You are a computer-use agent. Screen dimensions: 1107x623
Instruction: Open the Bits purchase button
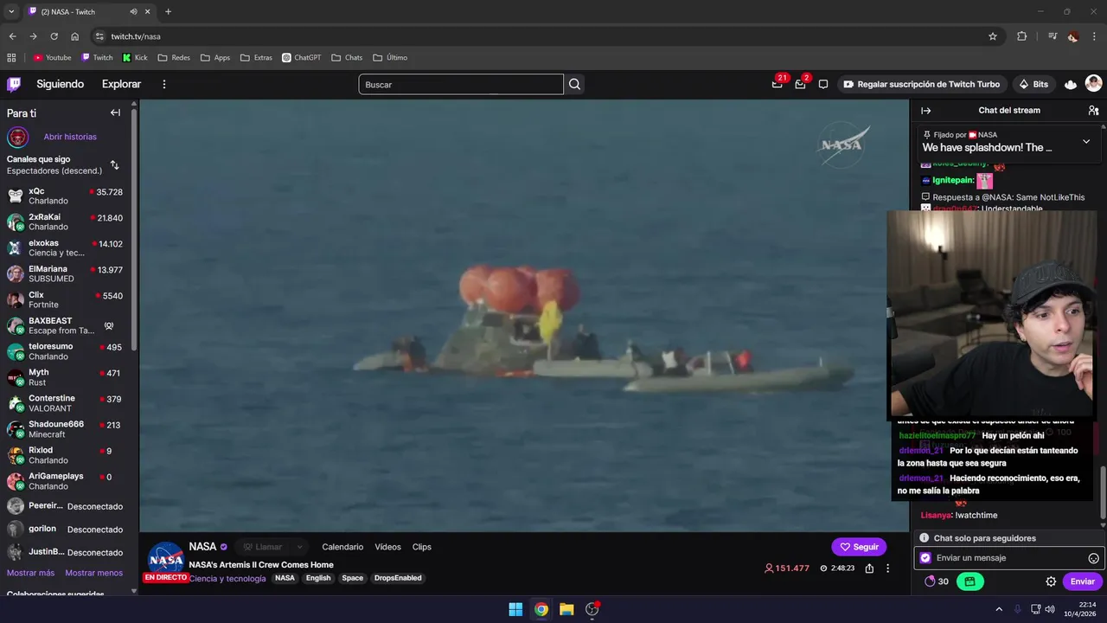pos(1033,84)
